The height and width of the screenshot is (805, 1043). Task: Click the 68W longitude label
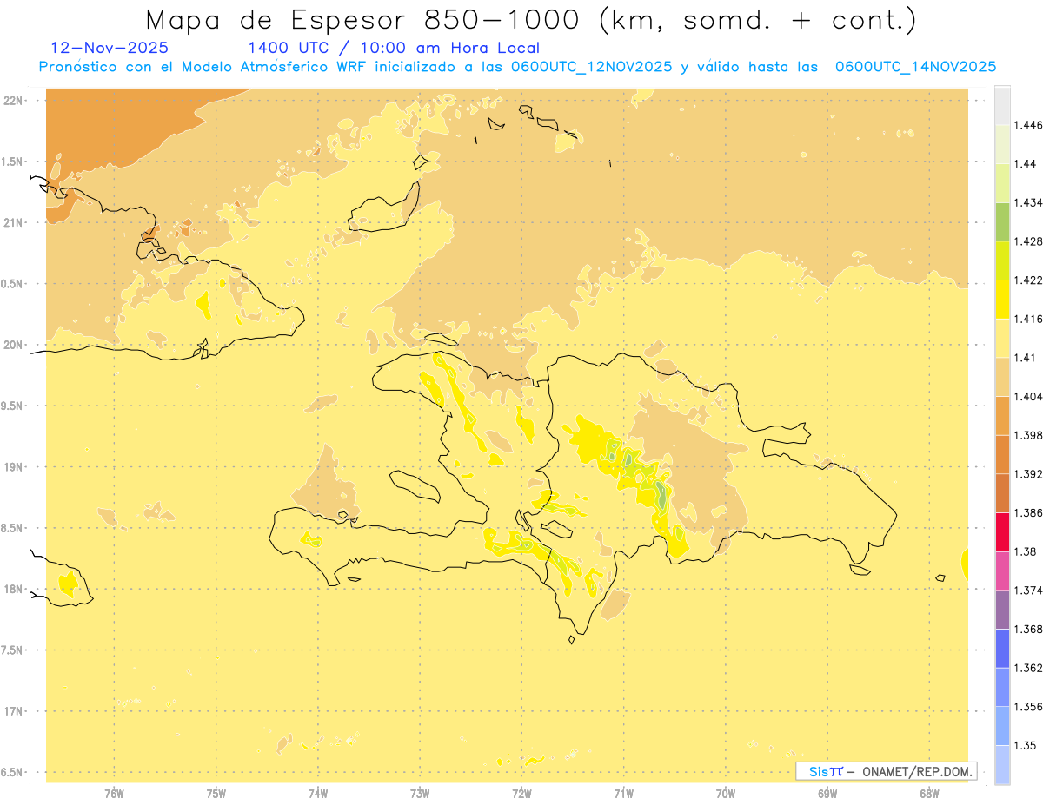coord(929,793)
